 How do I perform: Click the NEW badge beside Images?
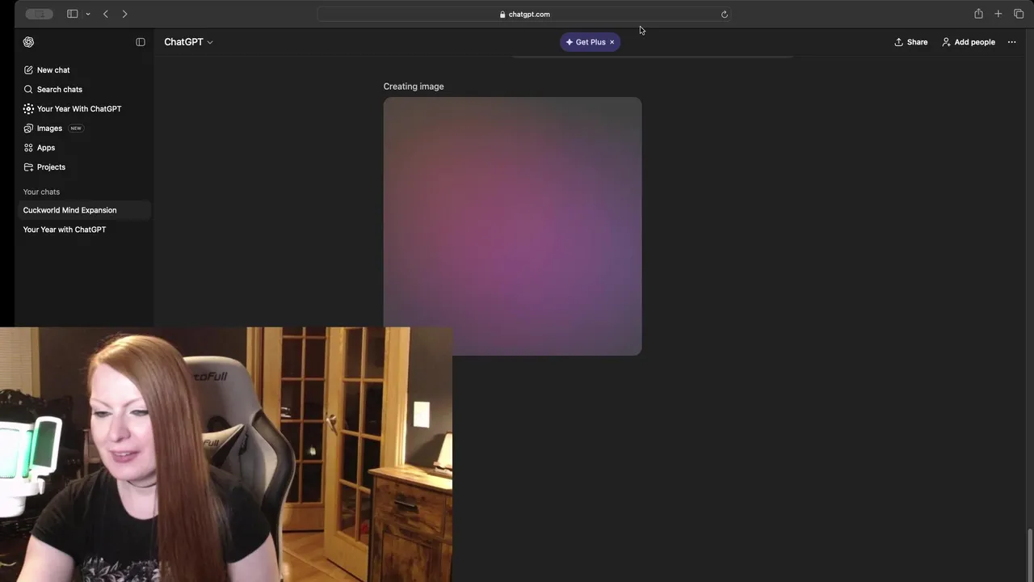pos(76,129)
